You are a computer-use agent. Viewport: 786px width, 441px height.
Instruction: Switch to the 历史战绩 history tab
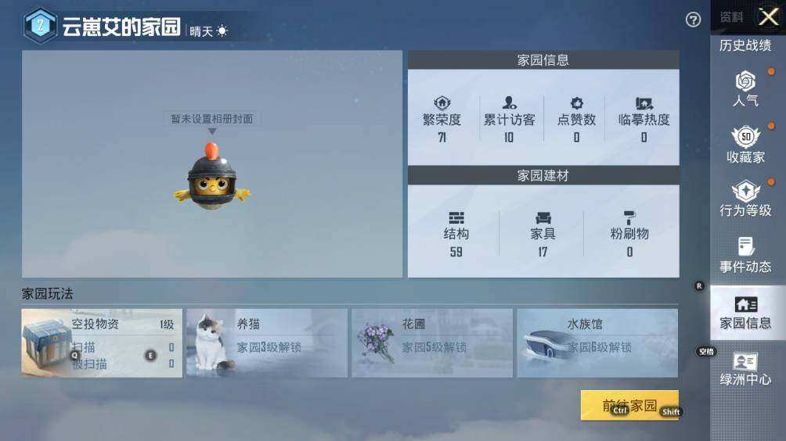745,45
